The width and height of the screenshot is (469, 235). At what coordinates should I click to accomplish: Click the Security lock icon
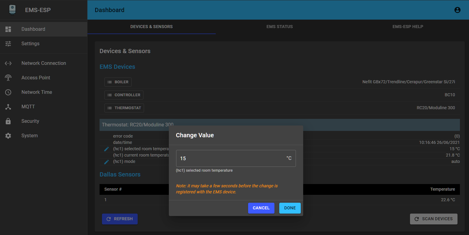click(x=8, y=121)
